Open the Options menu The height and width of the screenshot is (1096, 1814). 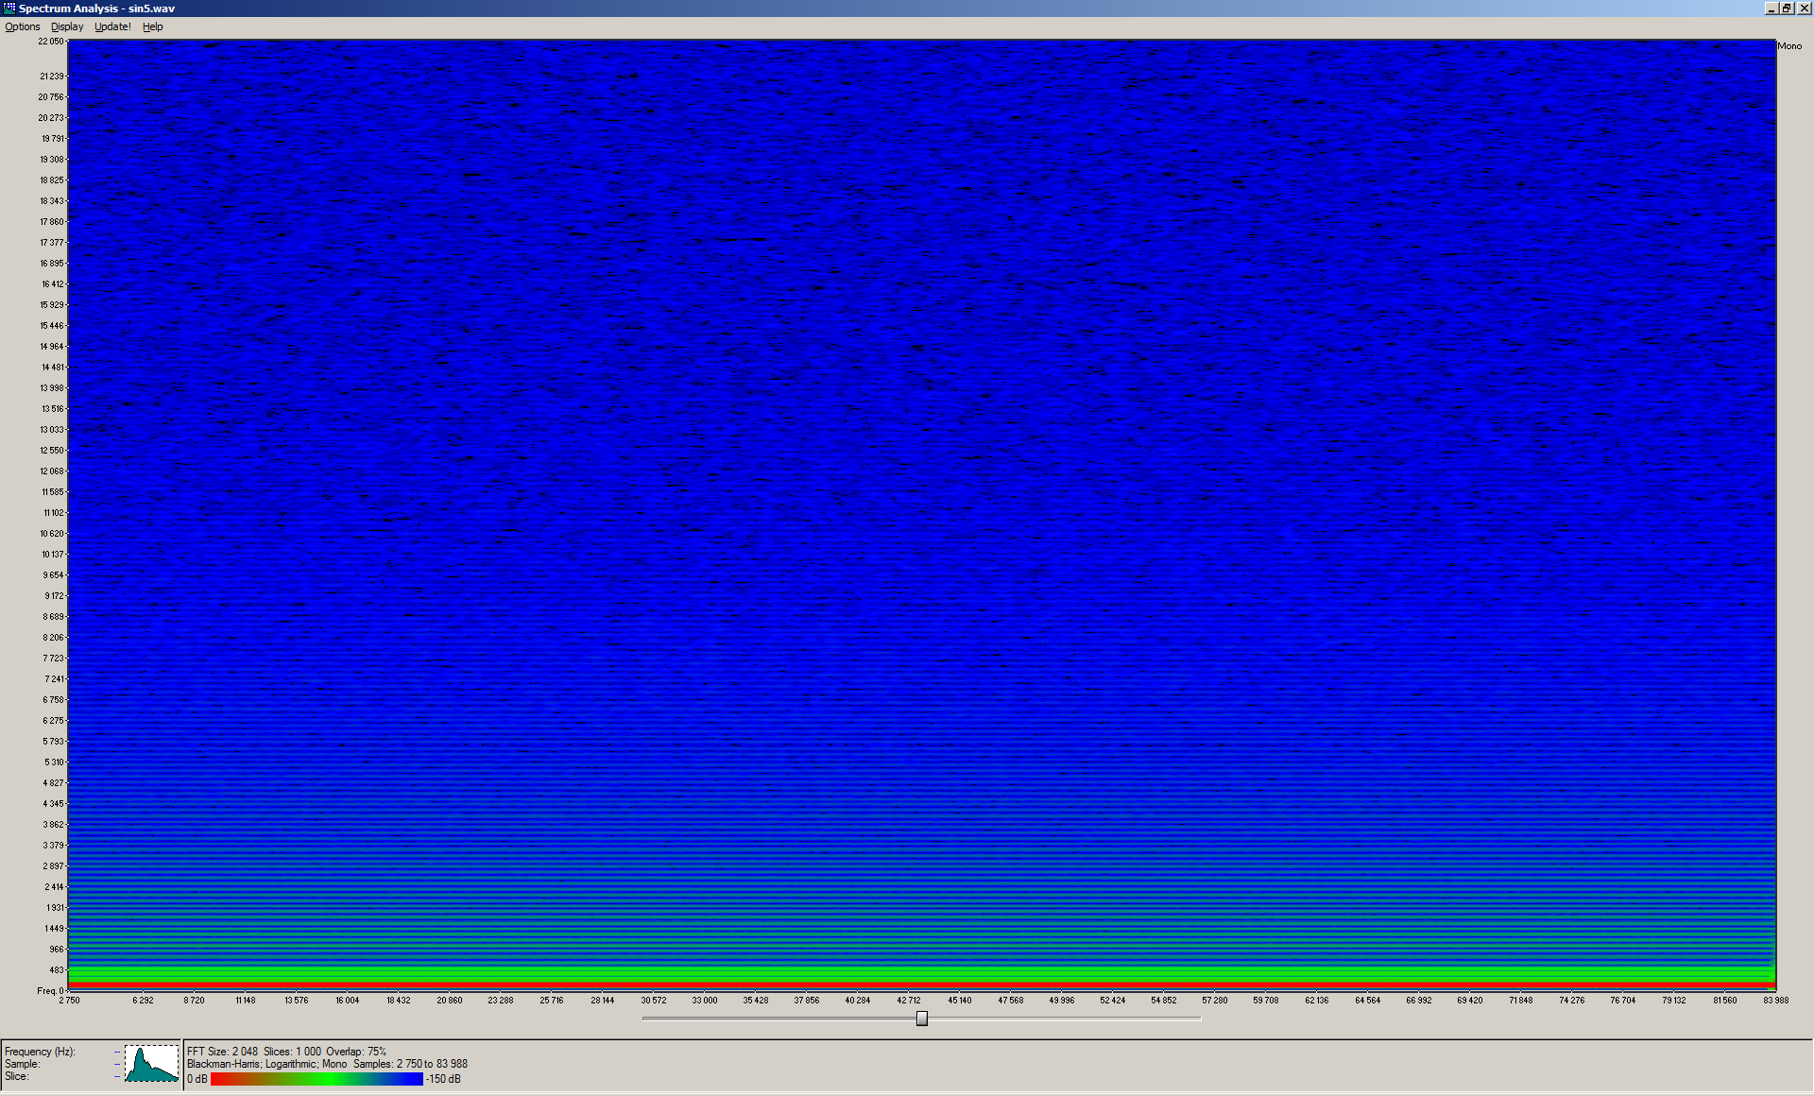(x=23, y=26)
